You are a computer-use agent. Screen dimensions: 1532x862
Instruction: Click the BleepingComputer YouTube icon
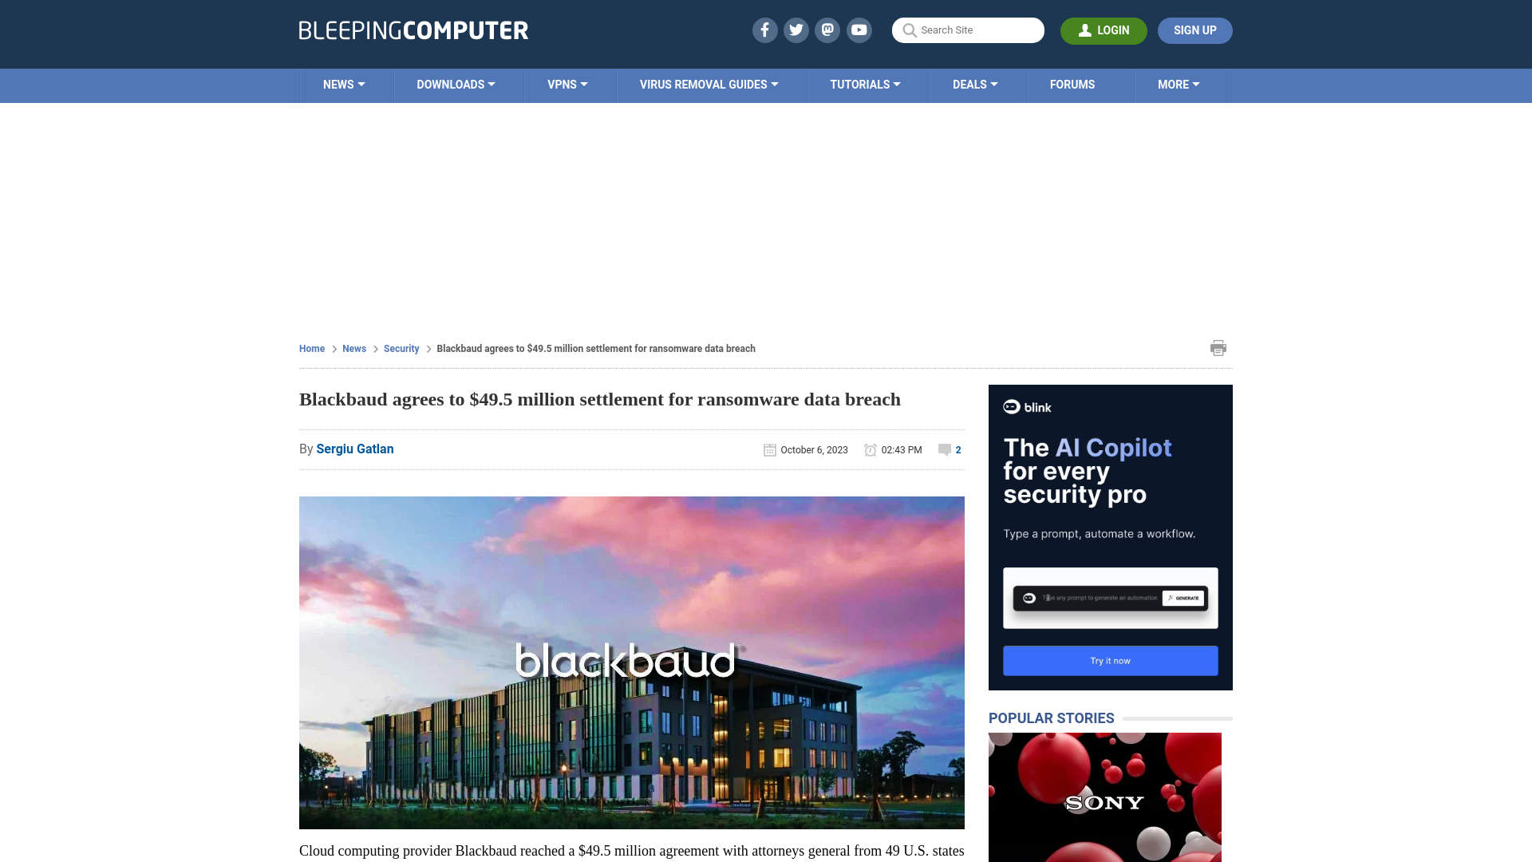tap(859, 30)
